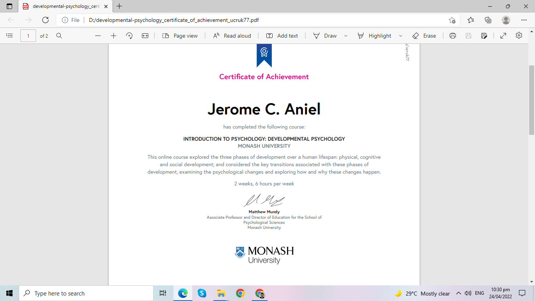
Task: Close the developmental-psychology PDF tab
Action: (x=106, y=6)
